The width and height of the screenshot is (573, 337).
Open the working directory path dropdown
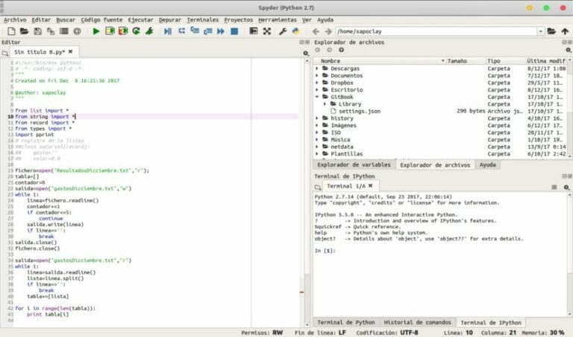[540, 31]
